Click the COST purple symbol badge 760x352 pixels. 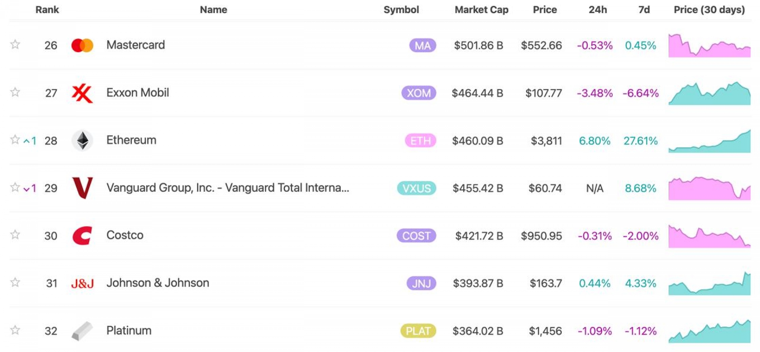[416, 236]
